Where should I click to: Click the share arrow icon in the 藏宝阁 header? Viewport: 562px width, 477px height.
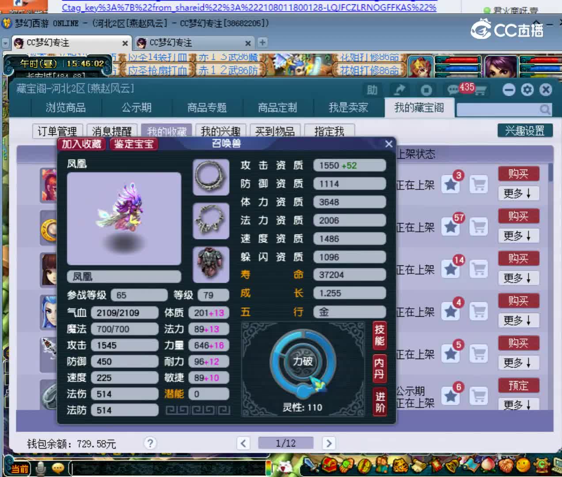click(399, 90)
